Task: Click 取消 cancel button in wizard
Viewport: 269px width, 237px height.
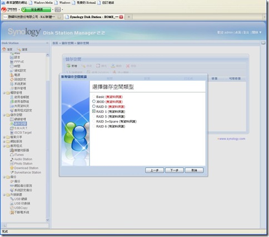Action: tap(194, 170)
